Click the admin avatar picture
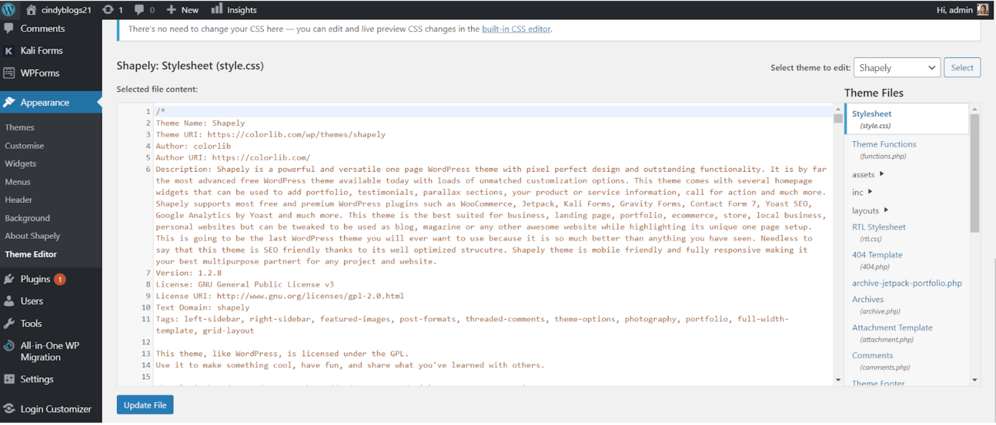This screenshot has height=425, width=996. [983, 9]
